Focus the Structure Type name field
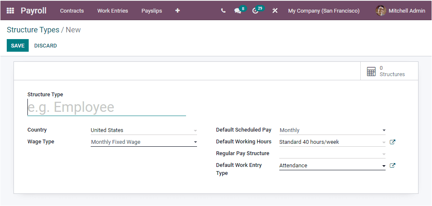The image size is (432, 206). [x=107, y=107]
